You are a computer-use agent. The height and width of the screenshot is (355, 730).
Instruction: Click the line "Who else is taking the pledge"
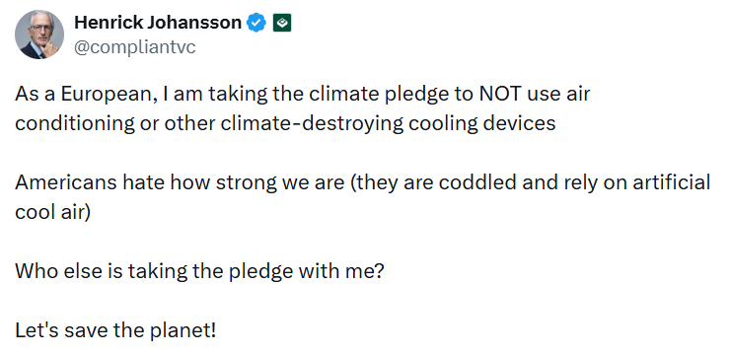point(154,271)
